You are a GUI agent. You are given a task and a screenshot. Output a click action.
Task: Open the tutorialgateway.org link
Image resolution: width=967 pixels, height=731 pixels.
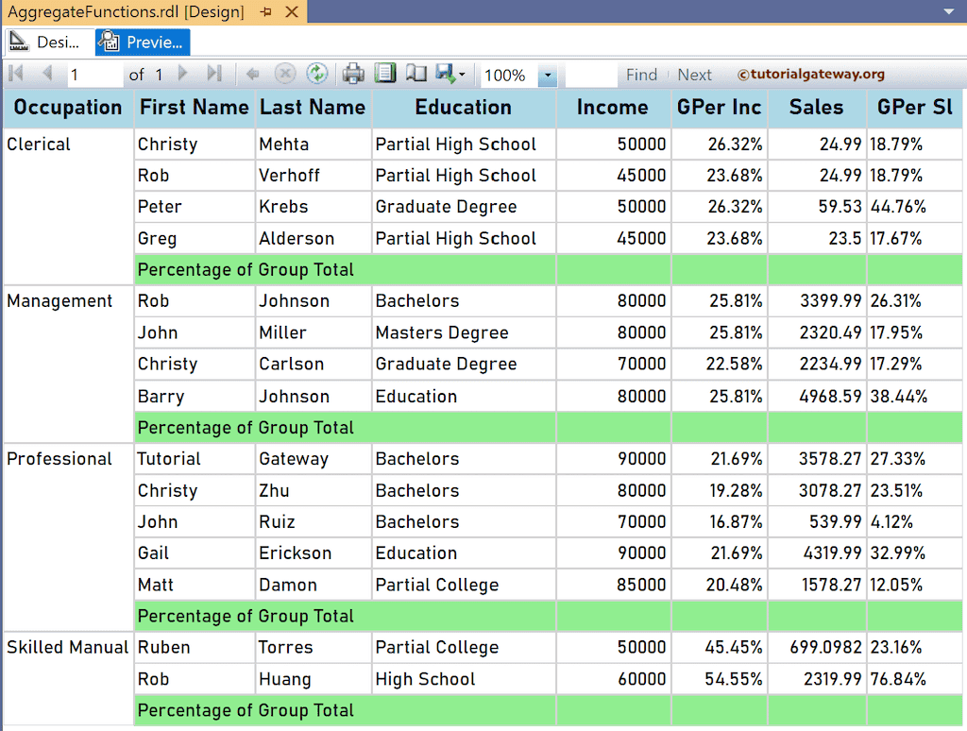click(x=814, y=74)
